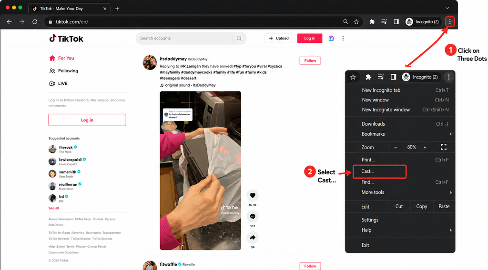Click the browser forward arrow
Image resolution: width=488 pixels, height=270 pixels.
pyautogui.click(x=22, y=22)
